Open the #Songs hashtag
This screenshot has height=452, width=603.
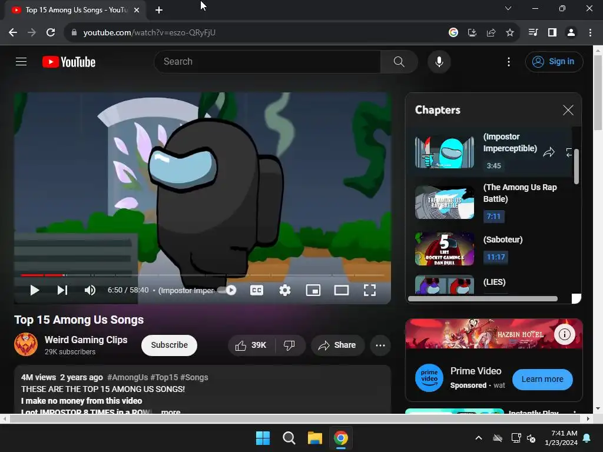[194, 377]
